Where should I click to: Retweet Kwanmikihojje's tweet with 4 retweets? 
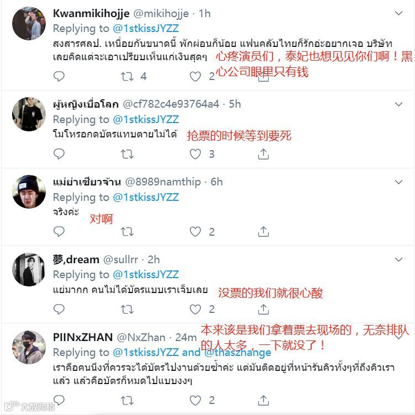(x=127, y=77)
